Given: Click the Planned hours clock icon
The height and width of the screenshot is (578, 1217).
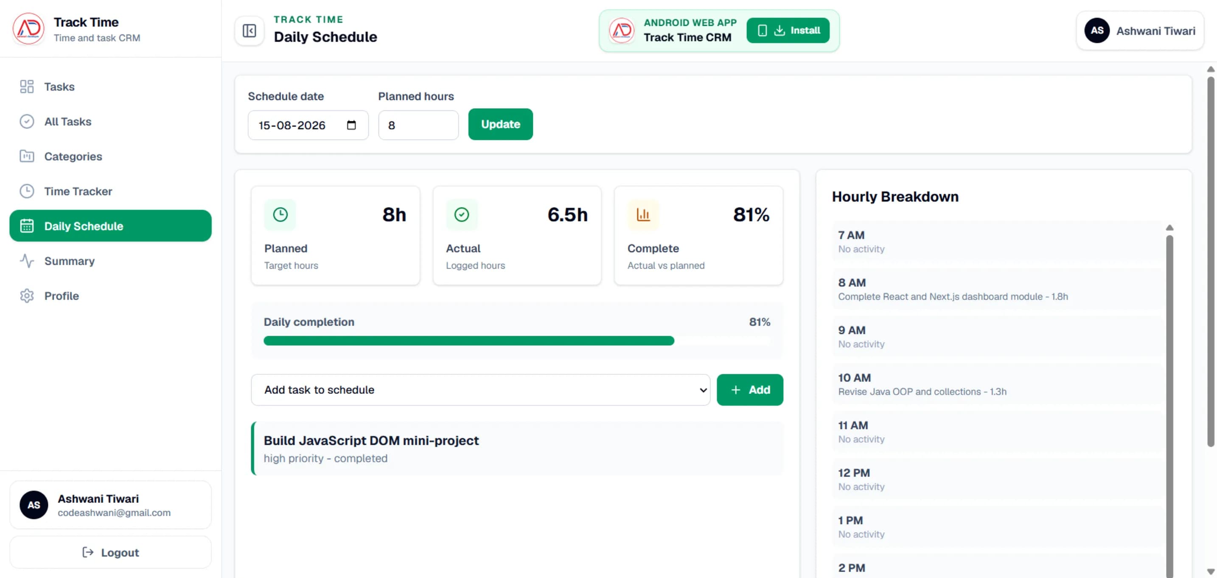Looking at the screenshot, I should tap(280, 215).
